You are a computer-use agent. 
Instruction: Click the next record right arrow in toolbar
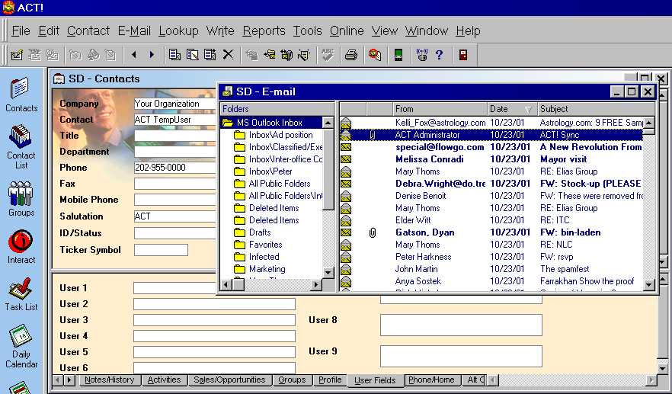click(152, 55)
